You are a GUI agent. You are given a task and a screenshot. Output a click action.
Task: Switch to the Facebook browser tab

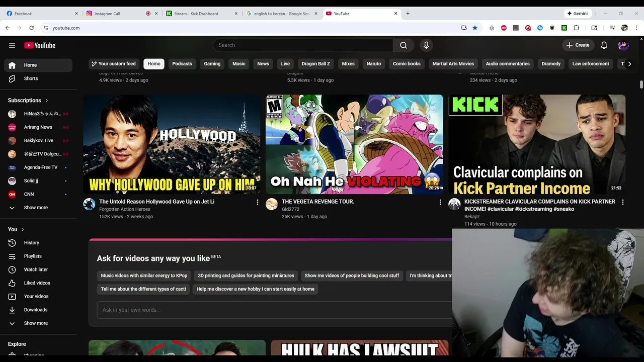pyautogui.click(x=42, y=14)
